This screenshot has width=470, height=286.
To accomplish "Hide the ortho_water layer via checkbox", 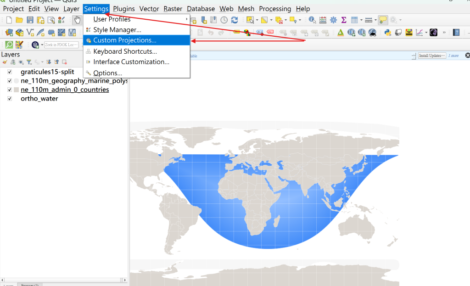I will coord(10,99).
